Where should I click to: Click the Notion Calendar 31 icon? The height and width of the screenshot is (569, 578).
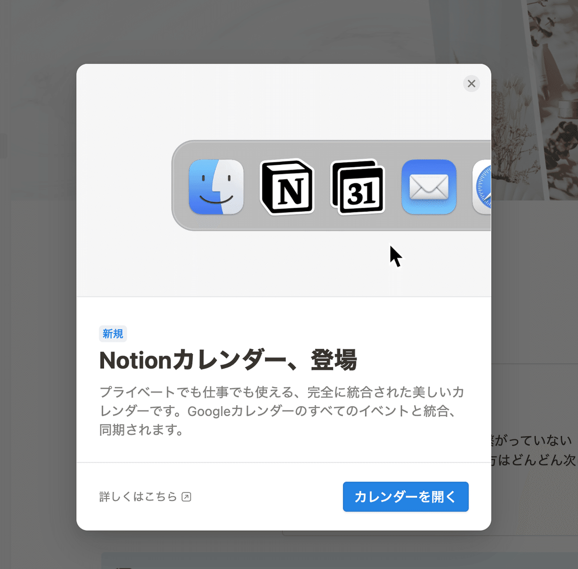point(357,187)
